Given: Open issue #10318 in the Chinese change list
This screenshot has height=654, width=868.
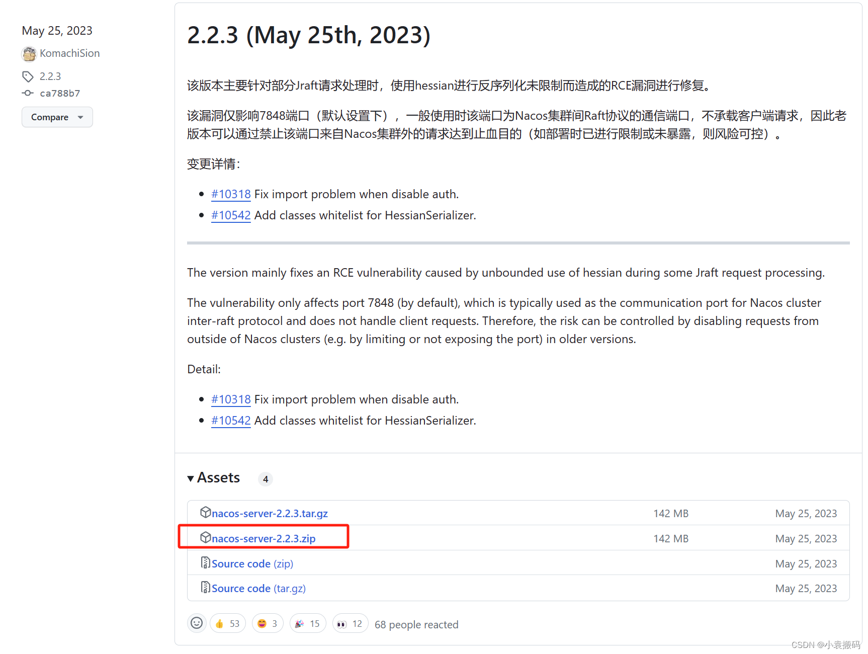Looking at the screenshot, I should click(231, 194).
